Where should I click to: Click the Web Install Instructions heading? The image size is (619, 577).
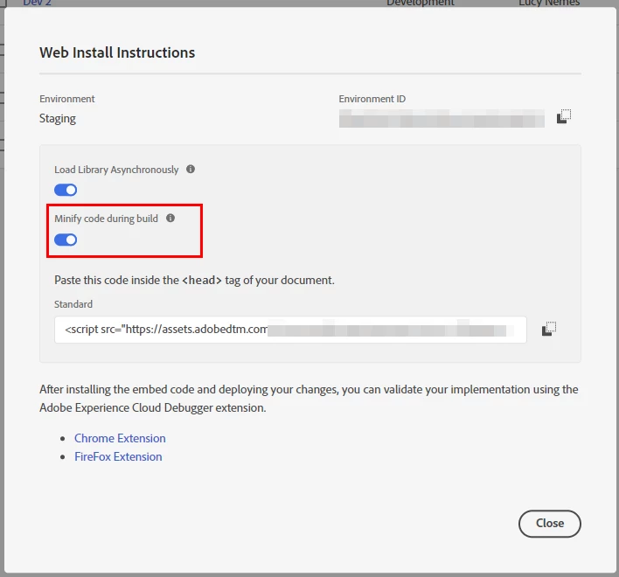pos(117,52)
